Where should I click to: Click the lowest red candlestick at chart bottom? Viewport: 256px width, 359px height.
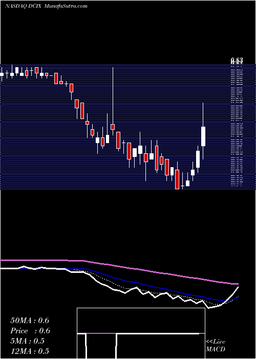tap(177, 180)
